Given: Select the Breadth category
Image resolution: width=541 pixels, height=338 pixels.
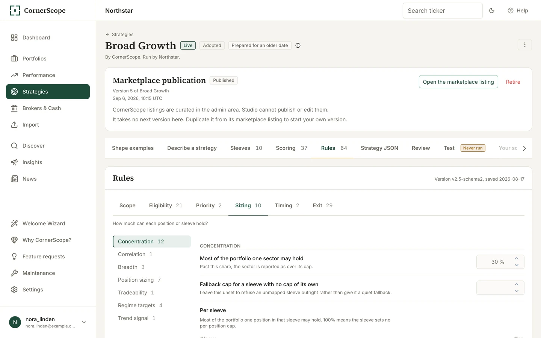Looking at the screenshot, I should 152,267.
